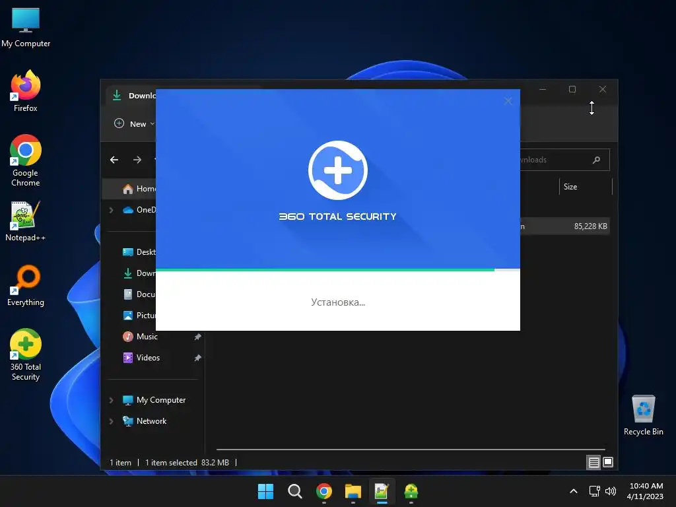Click the search magnifier in File Explorer
The image size is (676, 507).
[596, 160]
